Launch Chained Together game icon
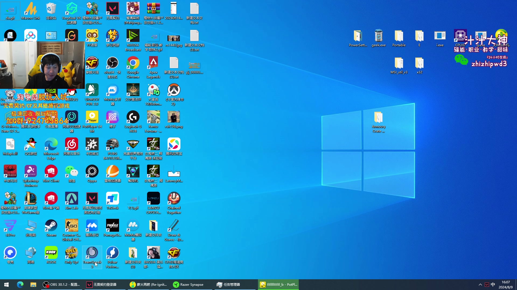Image resolution: width=517 pixels, height=290 pixels. point(174,203)
